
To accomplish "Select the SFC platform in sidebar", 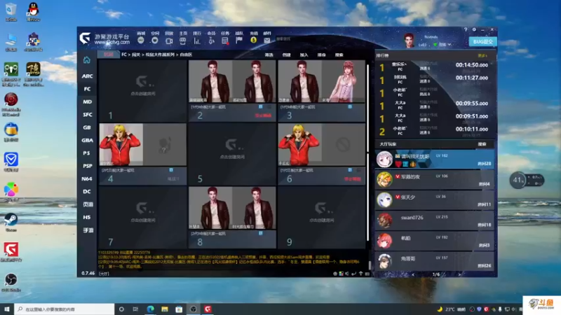I will click(x=87, y=115).
